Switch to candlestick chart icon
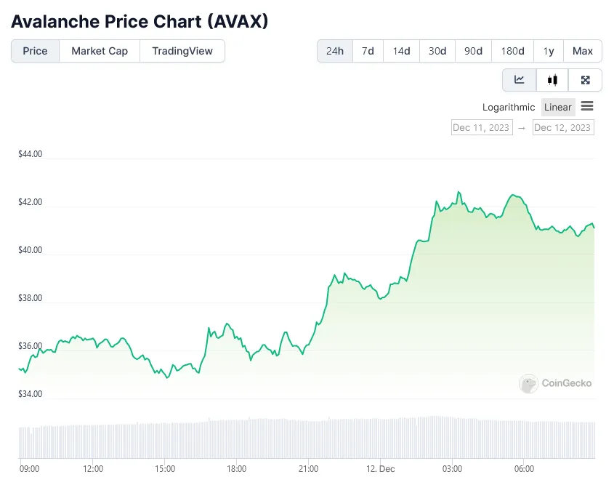Image resolution: width=614 pixels, height=493 pixels. coord(552,80)
